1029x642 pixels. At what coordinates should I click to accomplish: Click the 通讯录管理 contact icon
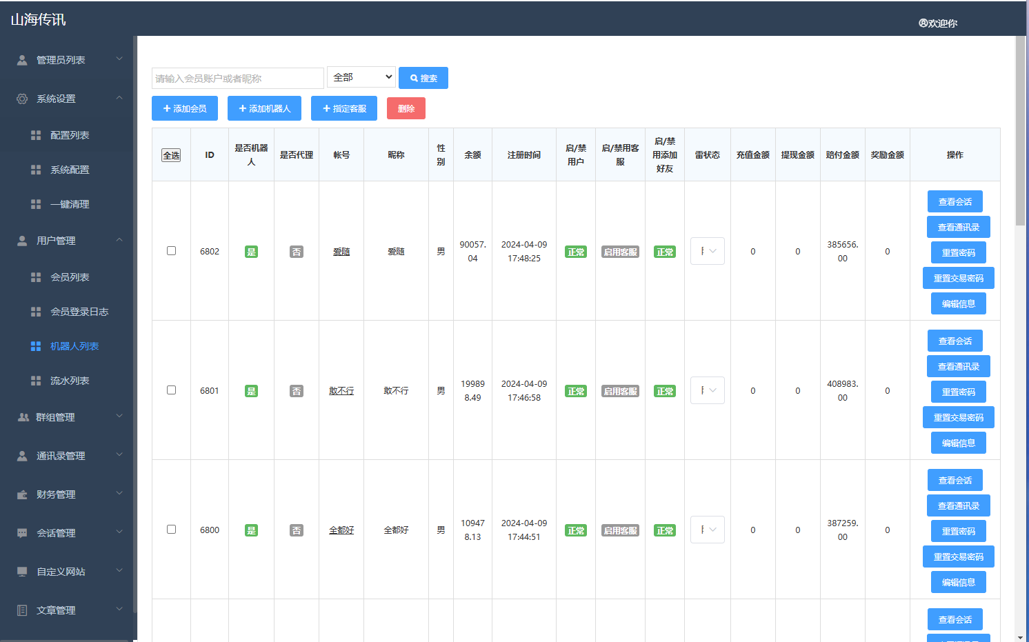tap(22, 456)
